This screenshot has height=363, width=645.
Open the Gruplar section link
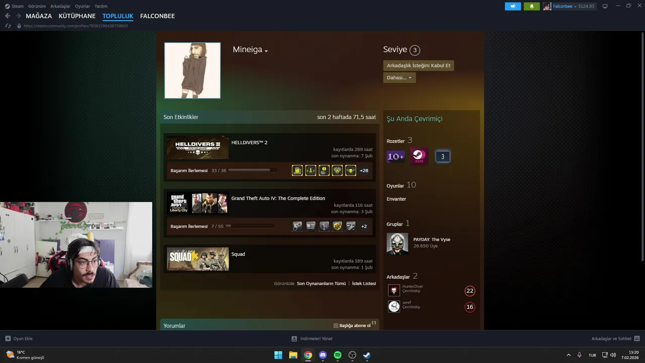click(x=395, y=224)
